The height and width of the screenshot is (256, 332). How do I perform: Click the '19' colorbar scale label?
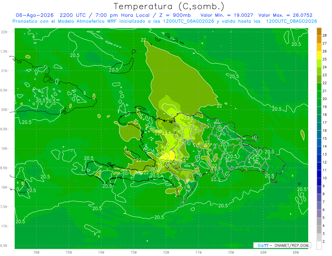(325, 107)
